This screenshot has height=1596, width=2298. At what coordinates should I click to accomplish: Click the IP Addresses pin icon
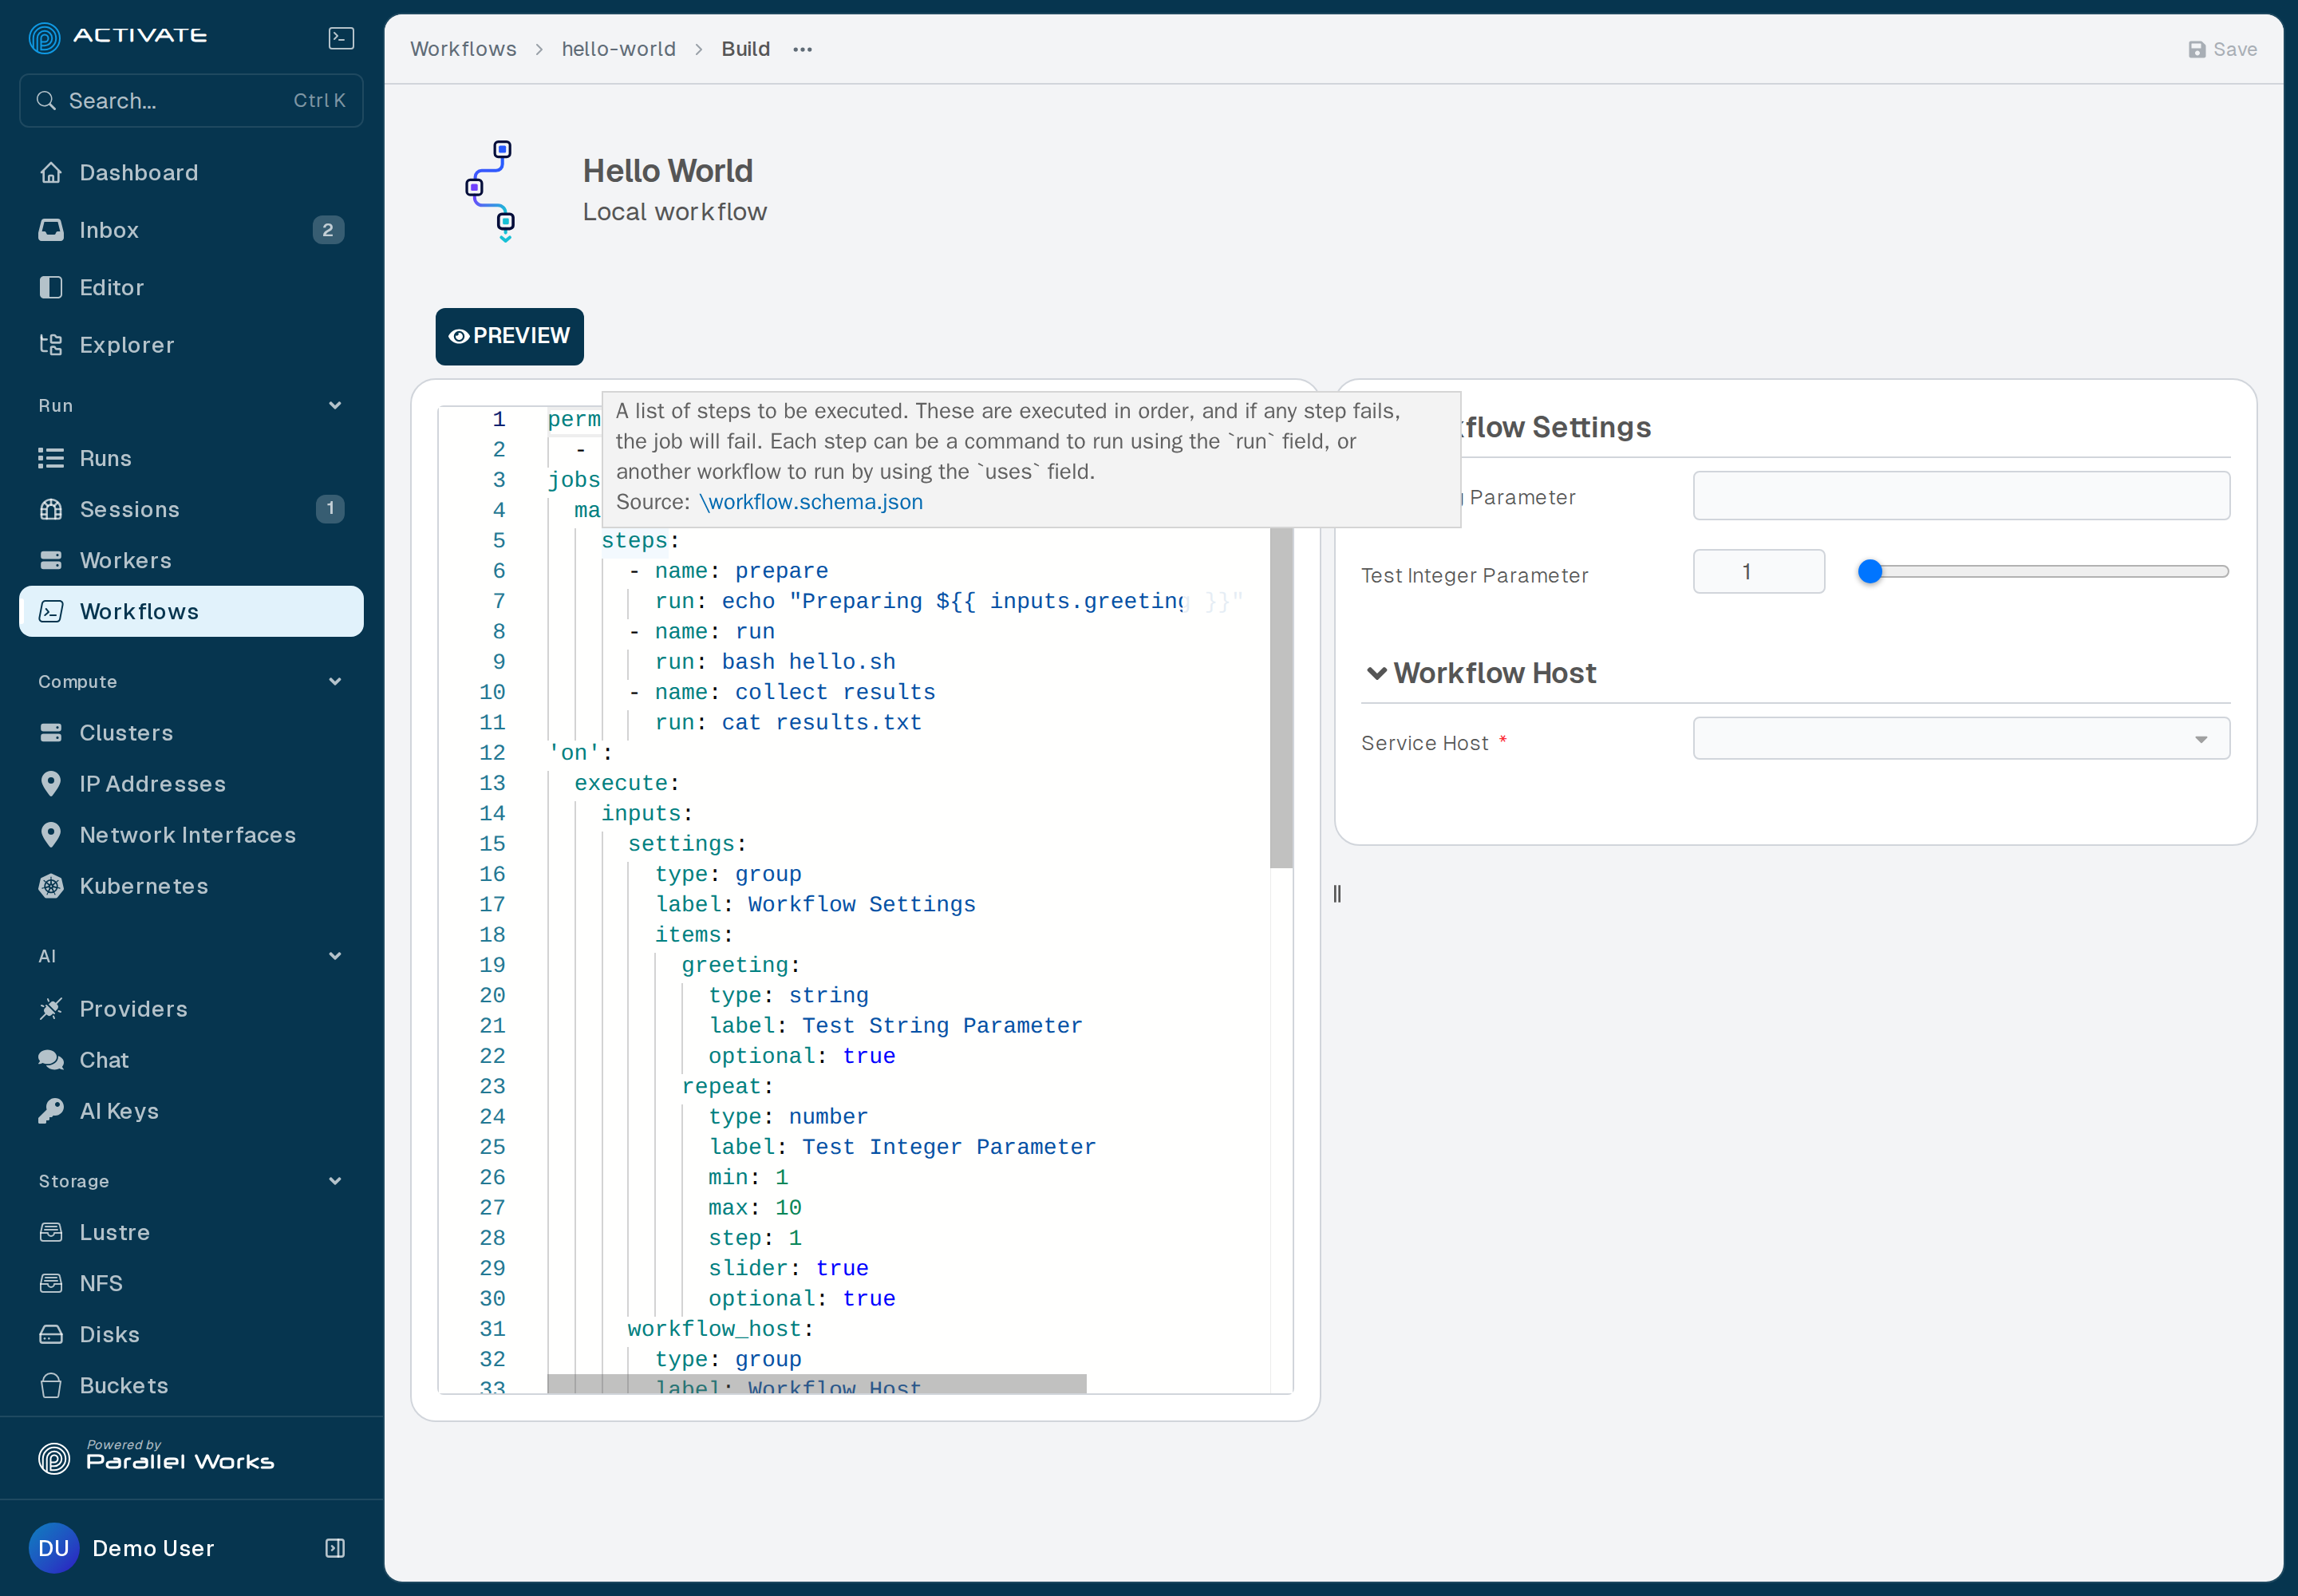[x=51, y=784]
